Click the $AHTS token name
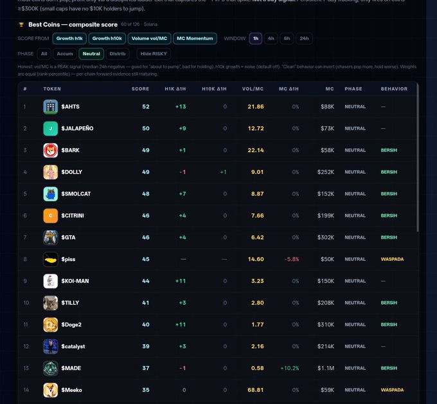Viewport: 437px width, 404px height. (x=70, y=106)
